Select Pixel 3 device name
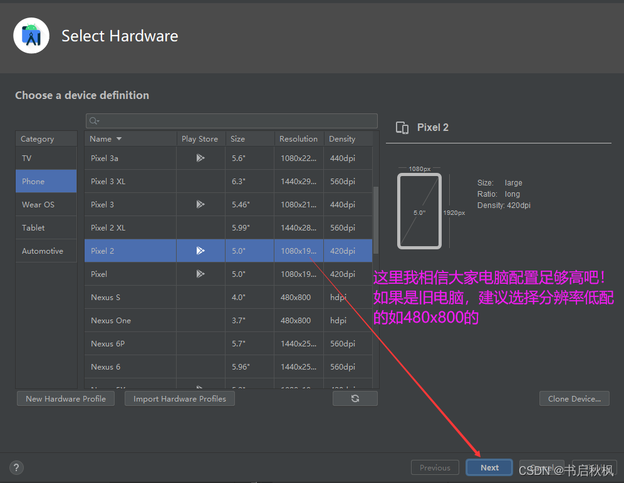 [x=102, y=204]
